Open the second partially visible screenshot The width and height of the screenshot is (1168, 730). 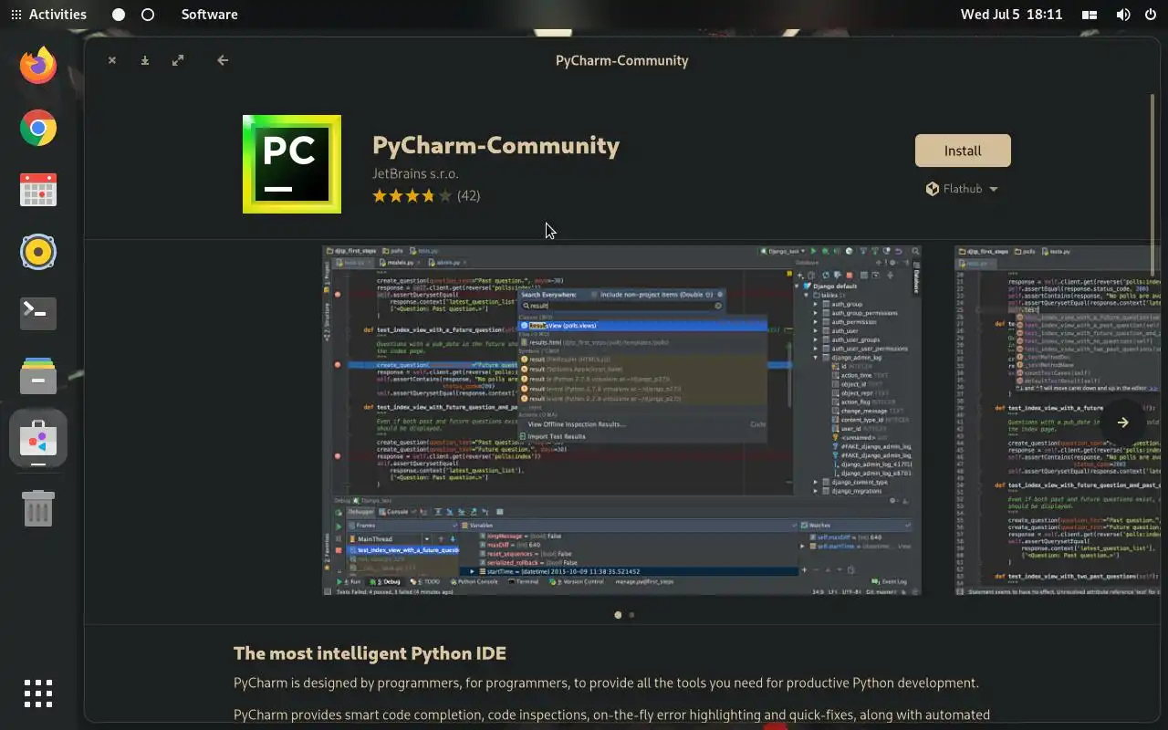pos(1058,420)
